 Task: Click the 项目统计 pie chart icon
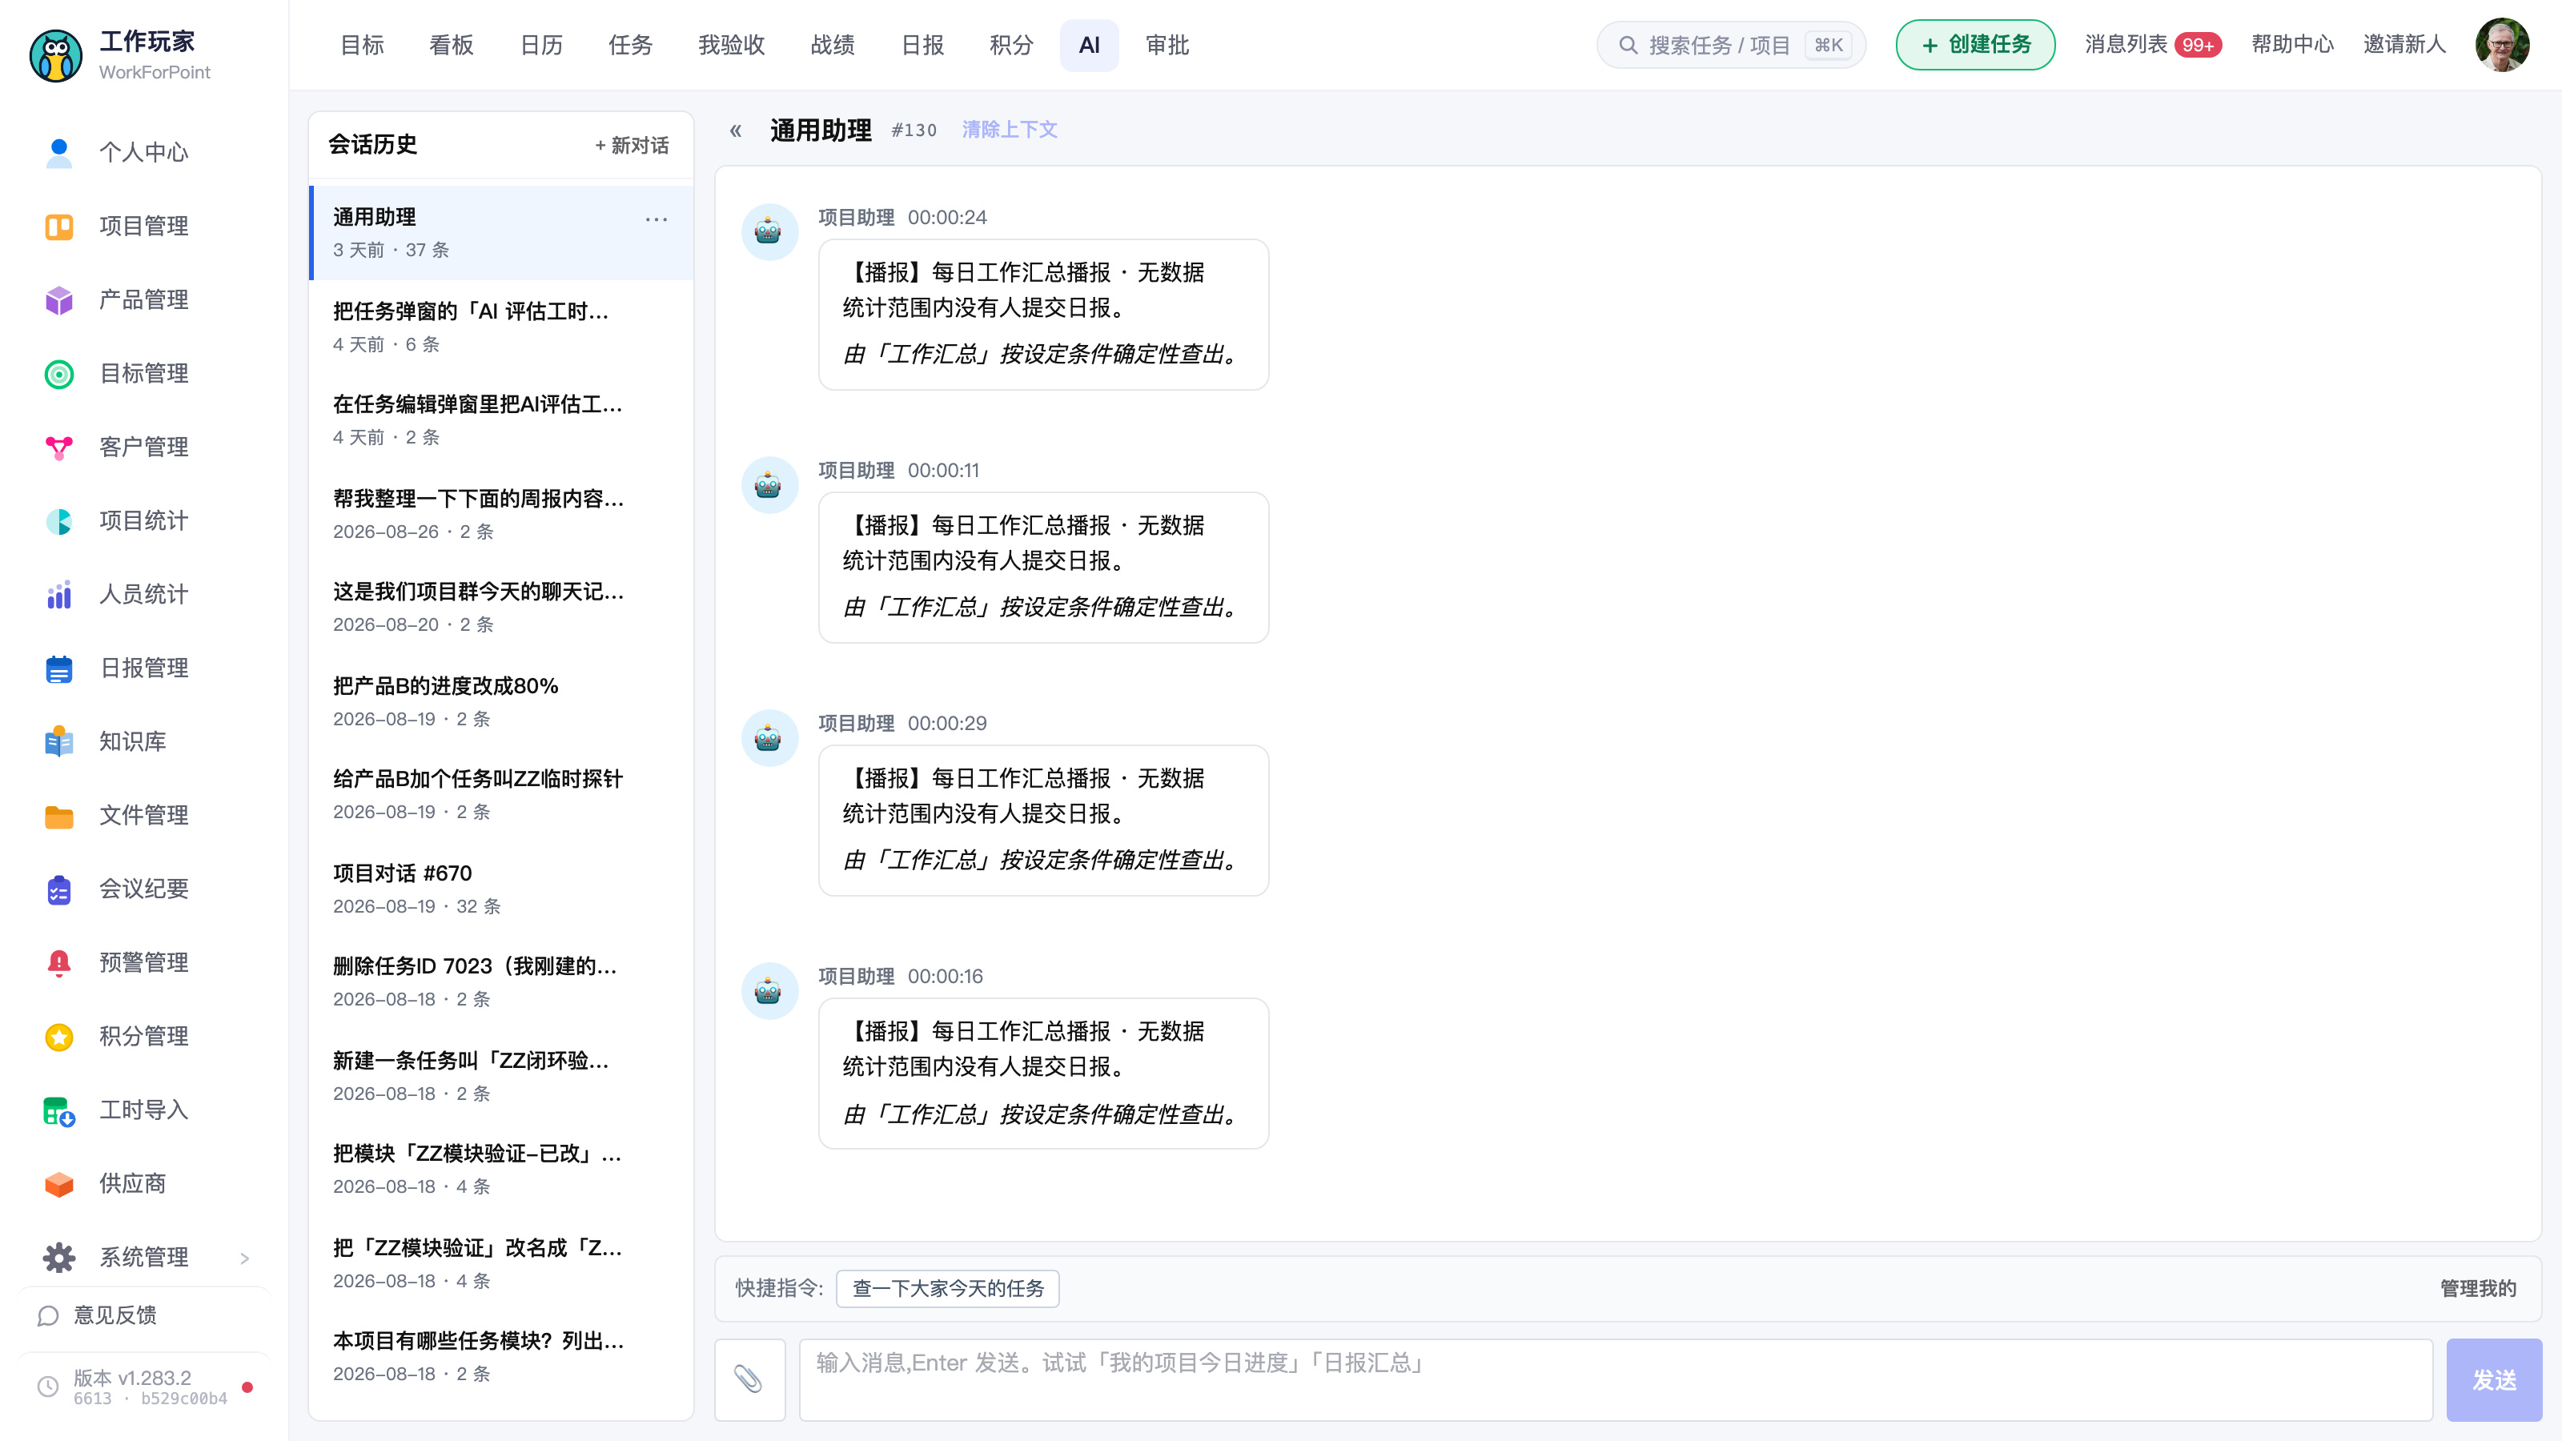[x=58, y=521]
